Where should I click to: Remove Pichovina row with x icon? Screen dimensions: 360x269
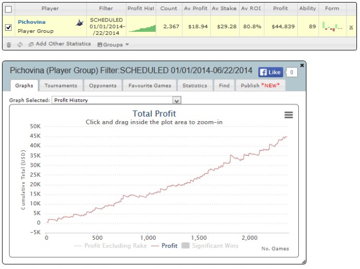pos(351,27)
